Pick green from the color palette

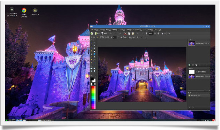(93, 95)
